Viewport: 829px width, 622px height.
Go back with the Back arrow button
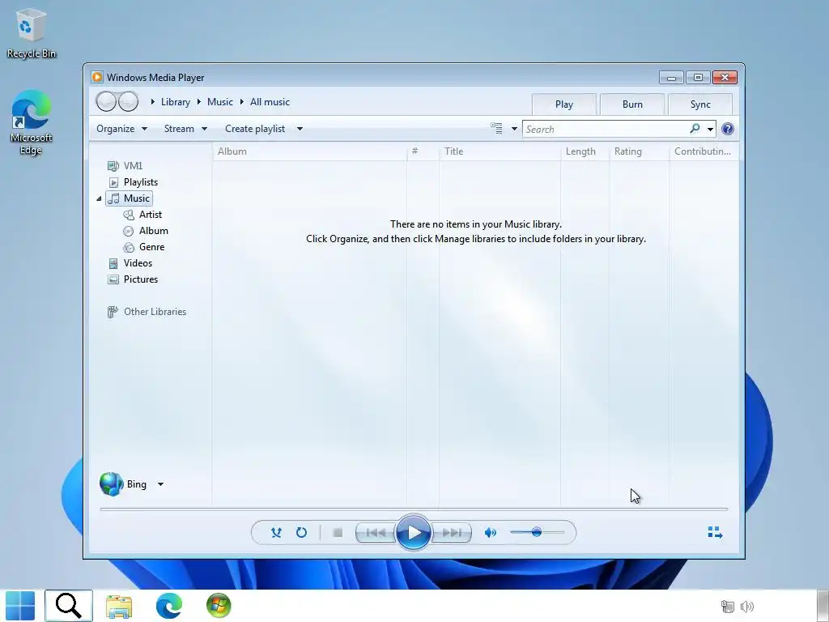pyautogui.click(x=106, y=101)
